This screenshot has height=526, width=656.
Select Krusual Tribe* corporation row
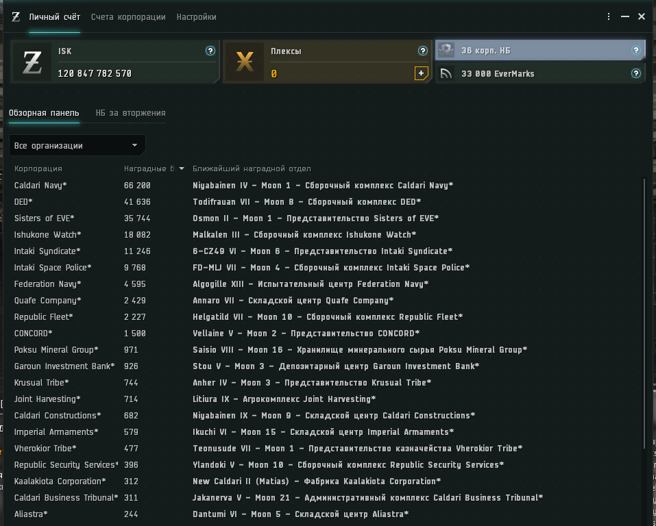coord(326,383)
